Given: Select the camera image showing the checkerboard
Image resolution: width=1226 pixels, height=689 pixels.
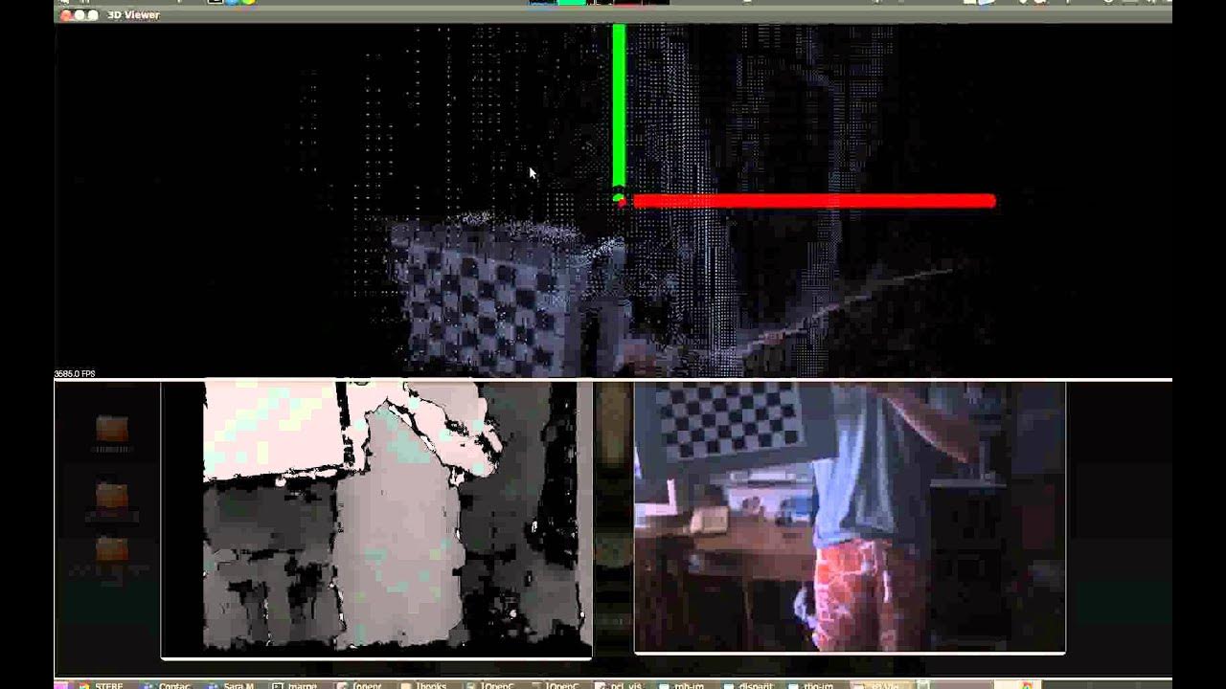Looking at the screenshot, I should coord(850,518).
